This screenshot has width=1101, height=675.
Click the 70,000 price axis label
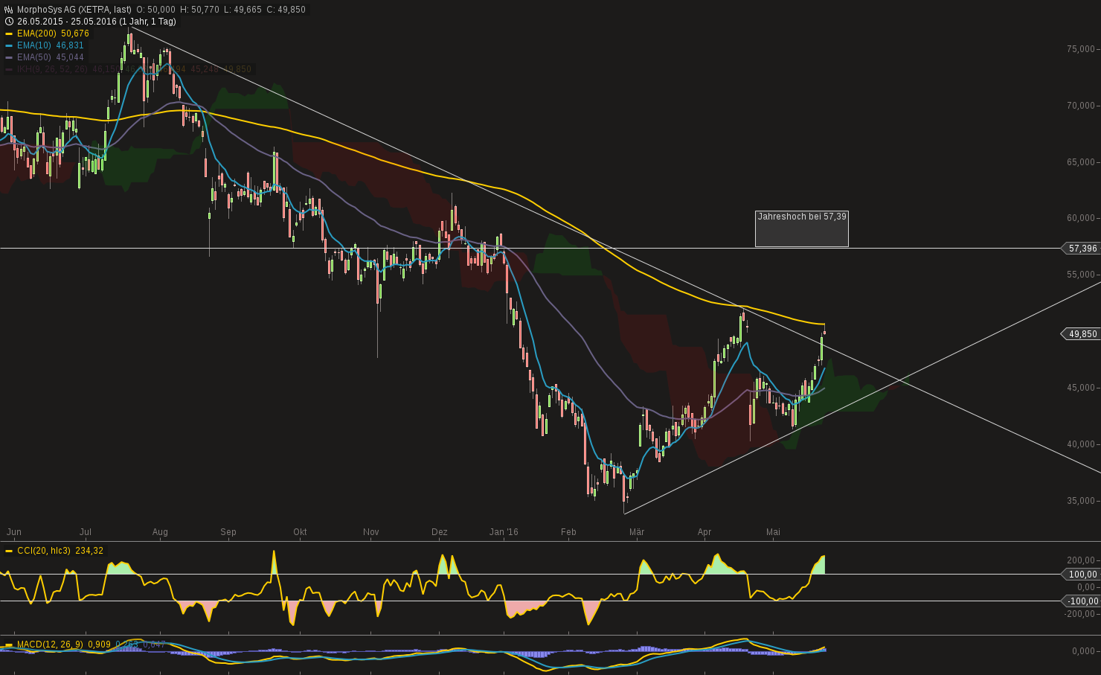pos(1081,106)
